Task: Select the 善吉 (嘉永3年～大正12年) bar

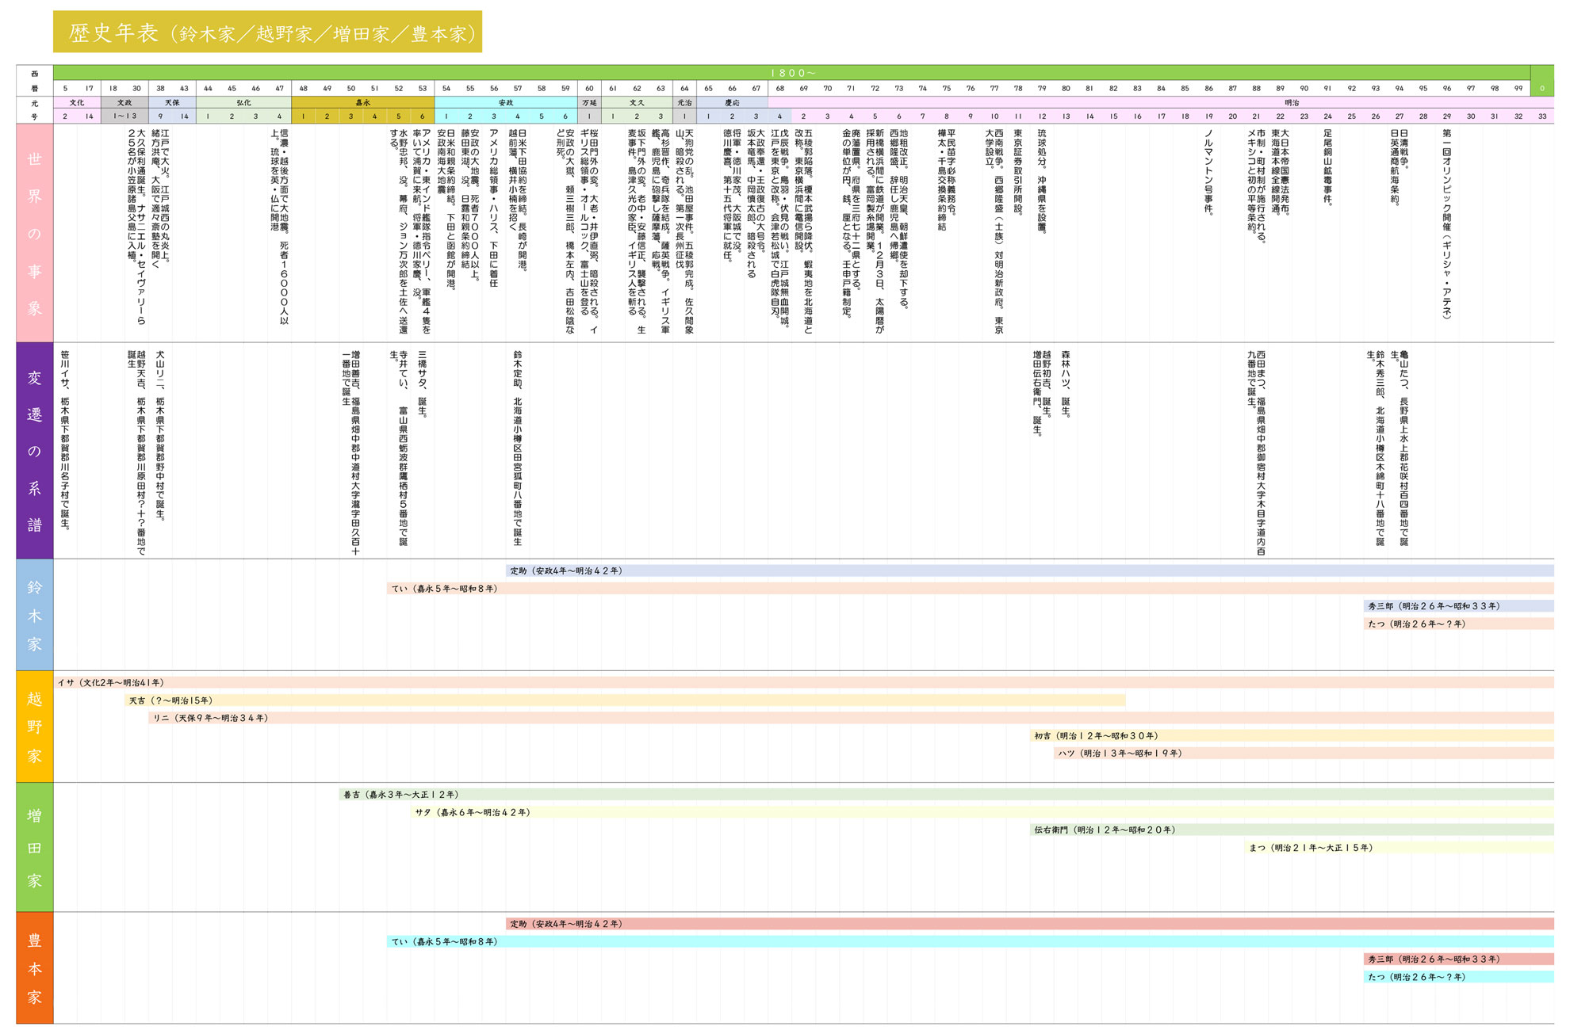Action: 946,794
